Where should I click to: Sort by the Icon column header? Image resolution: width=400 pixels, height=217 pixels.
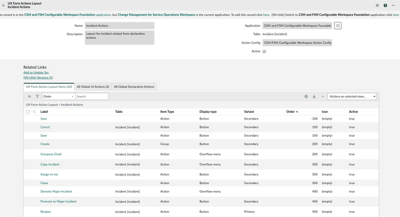(x=325, y=112)
